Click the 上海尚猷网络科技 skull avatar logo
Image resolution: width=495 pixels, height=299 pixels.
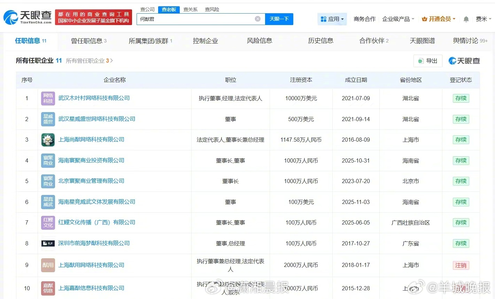click(48, 140)
